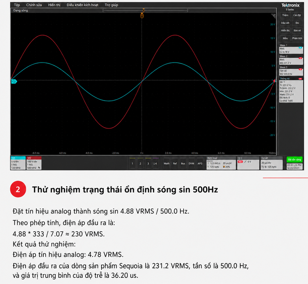Click the 2.0 ms time axis label
308x284 pixels.
click(x=168, y=153)
